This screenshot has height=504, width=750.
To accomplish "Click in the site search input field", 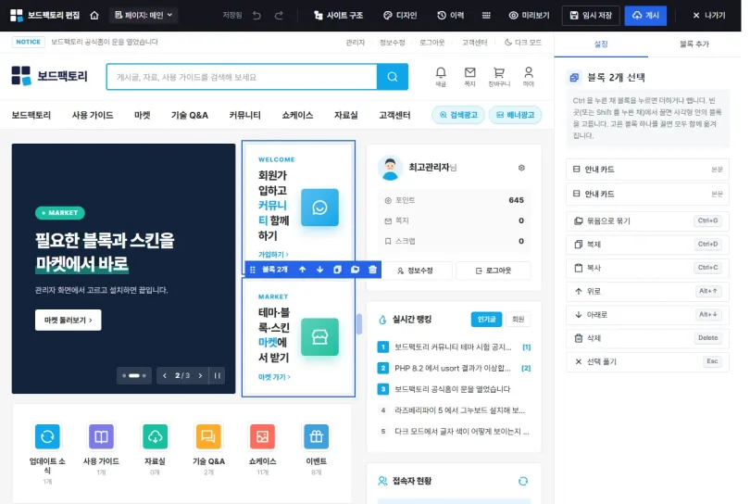I will pyautogui.click(x=242, y=77).
